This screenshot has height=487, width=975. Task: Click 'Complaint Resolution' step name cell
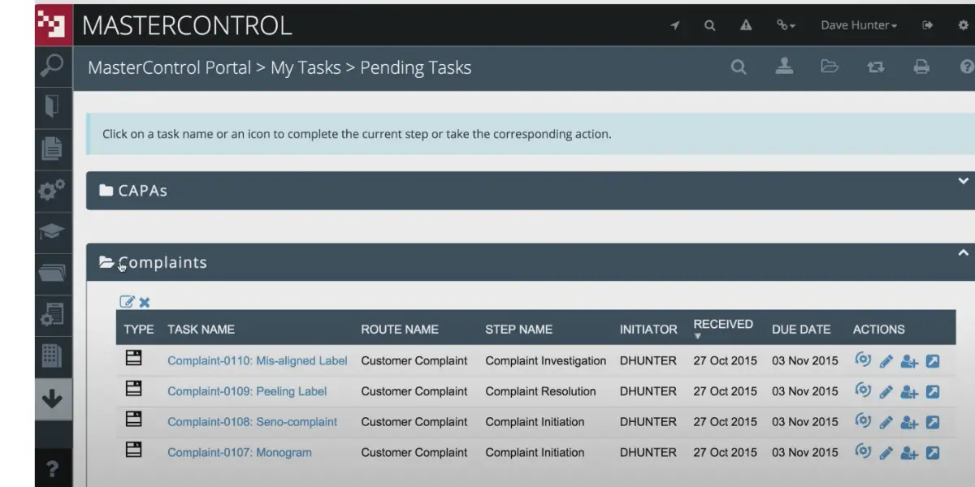[x=540, y=391]
